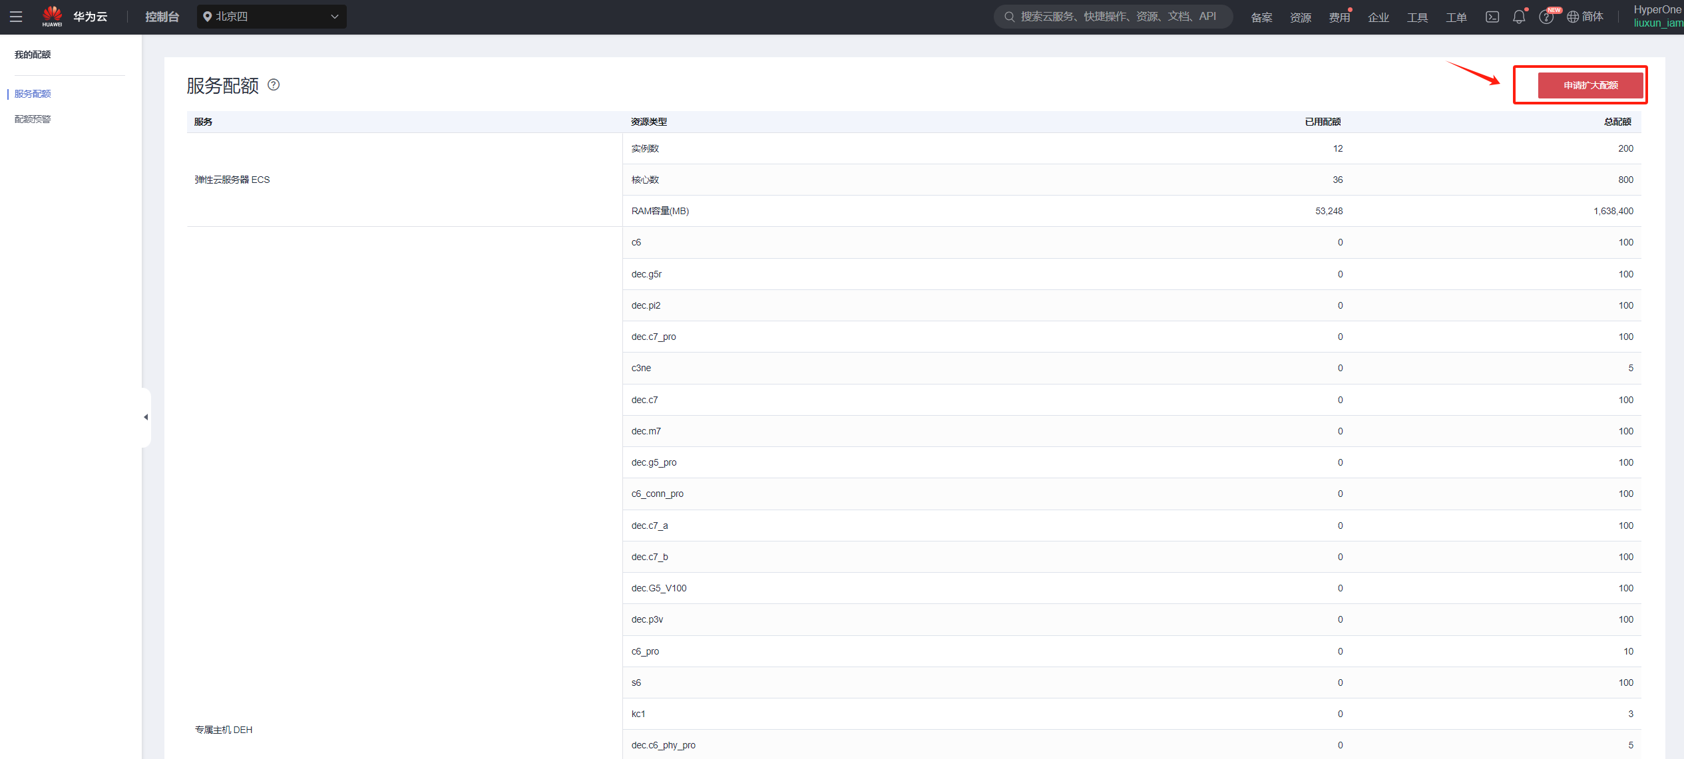Click the c6_conn_pro resource row
Image resolution: width=1684 pixels, height=759 pixels.
(x=1132, y=494)
